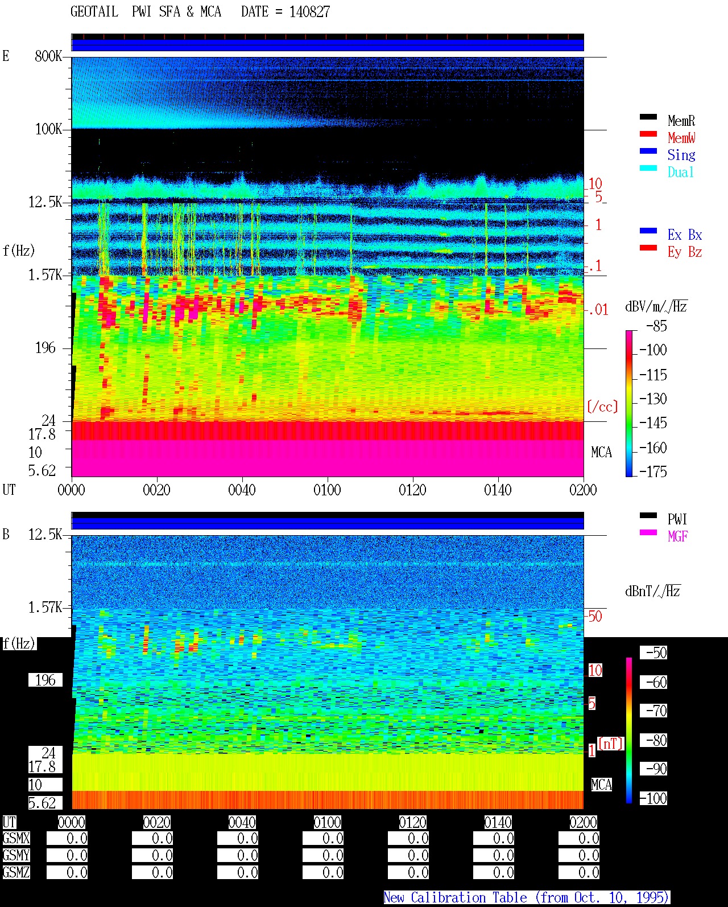Click the f(Hz) label beside B panel
The image size is (728, 907).
pyautogui.click(x=19, y=643)
